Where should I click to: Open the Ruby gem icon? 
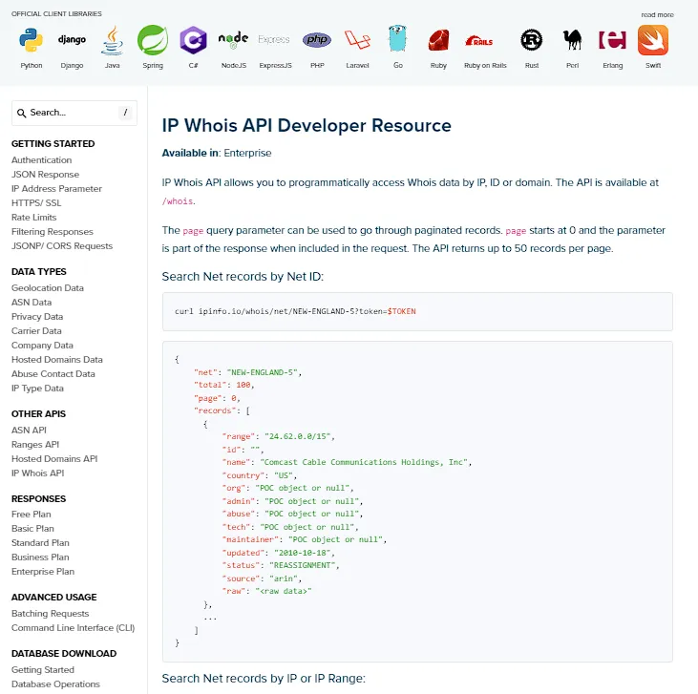[x=438, y=40]
